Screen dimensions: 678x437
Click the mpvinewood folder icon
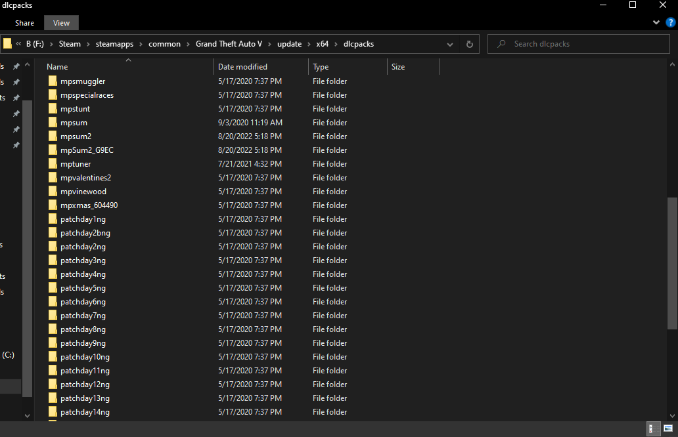pos(53,192)
